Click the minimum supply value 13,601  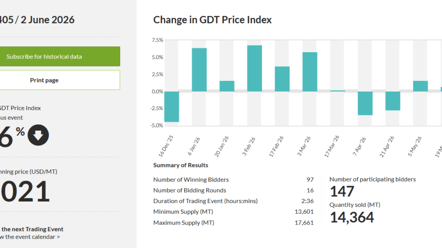click(304, 212)
